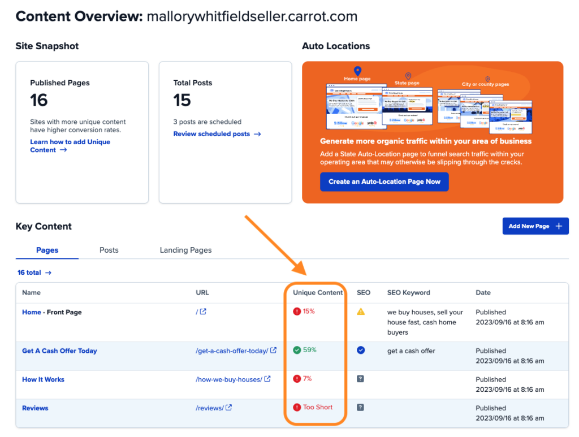Viewport: 579px width, 437px height.
Task: Click the Site Snapshot heading
Action: (x=47, y=46)
